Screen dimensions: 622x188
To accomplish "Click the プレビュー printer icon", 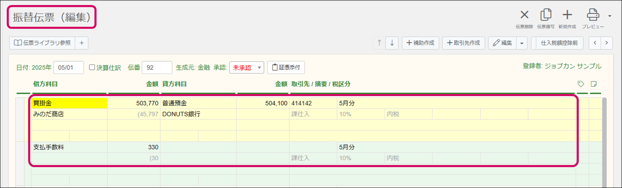I will coord(592,15).
